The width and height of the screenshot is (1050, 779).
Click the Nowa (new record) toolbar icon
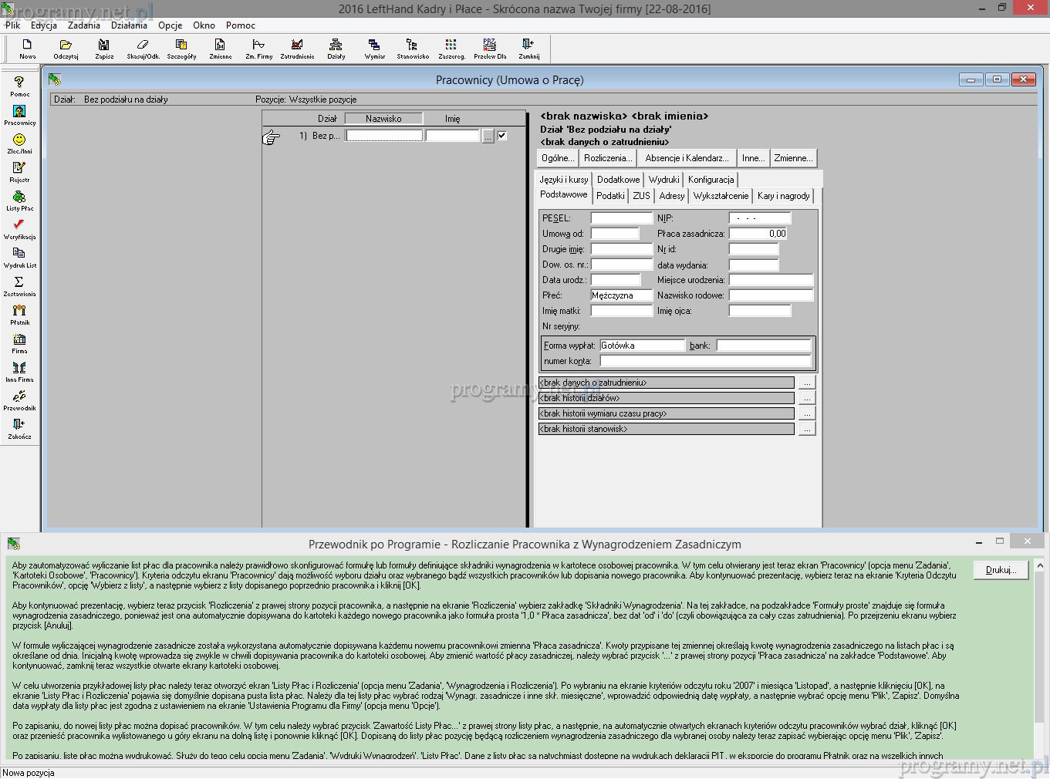point(27,49)
